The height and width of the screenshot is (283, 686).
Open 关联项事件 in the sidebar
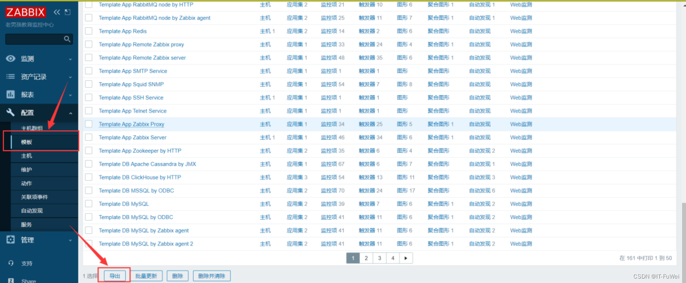(x=34, y=197)
